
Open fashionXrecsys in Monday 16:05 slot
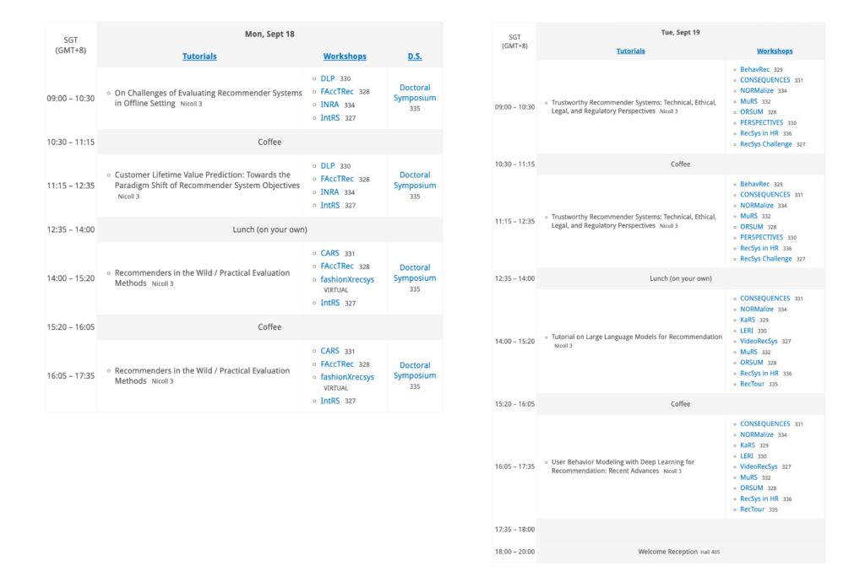(347, 377)
